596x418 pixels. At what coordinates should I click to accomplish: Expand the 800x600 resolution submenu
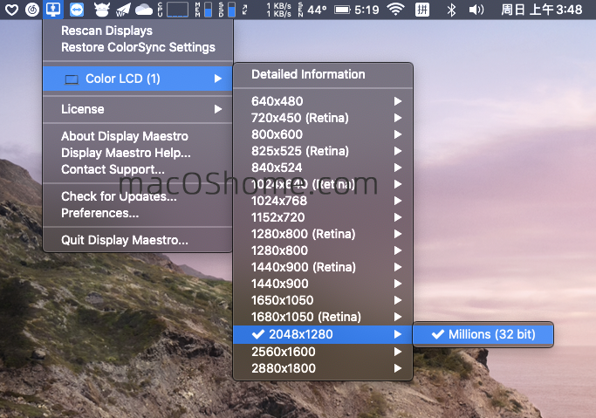coord(323,134)
